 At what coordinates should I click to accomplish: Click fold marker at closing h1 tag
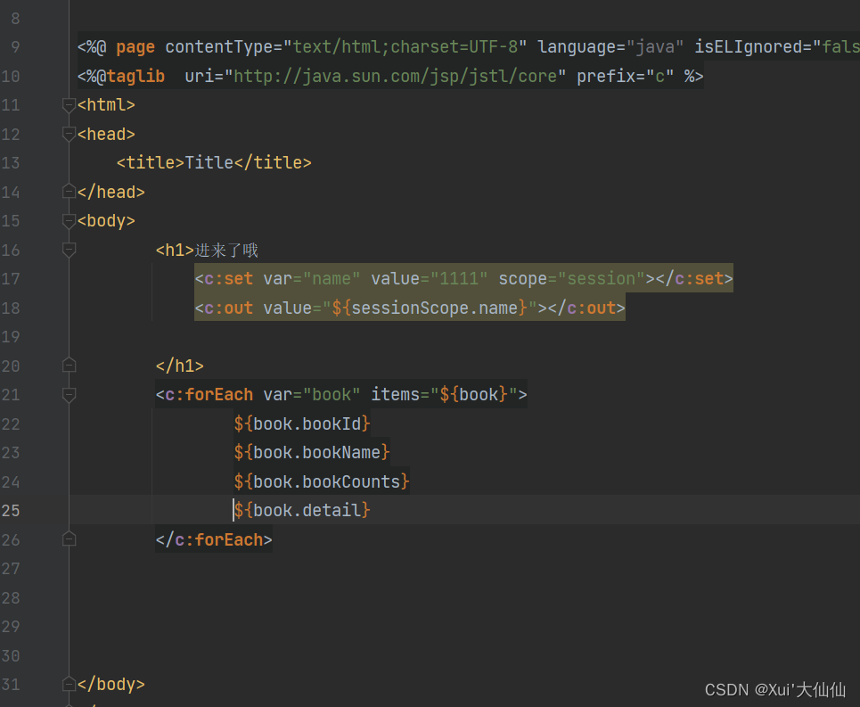click(x=69, y=366)
